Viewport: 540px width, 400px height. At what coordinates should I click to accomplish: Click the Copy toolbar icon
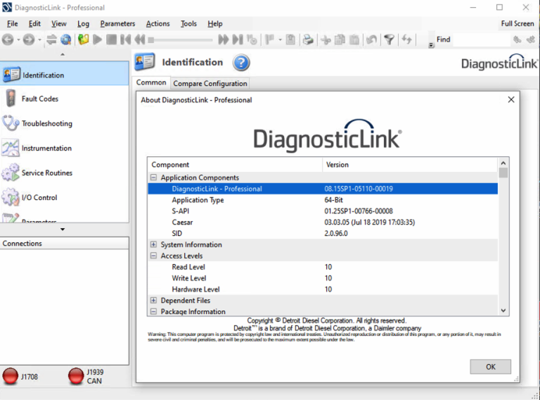click(x=340, y=39)
